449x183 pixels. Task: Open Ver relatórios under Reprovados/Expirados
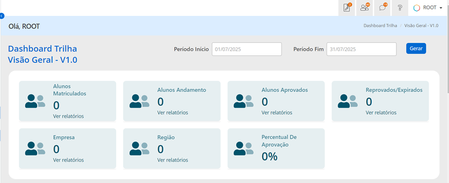tap(381, 113)
